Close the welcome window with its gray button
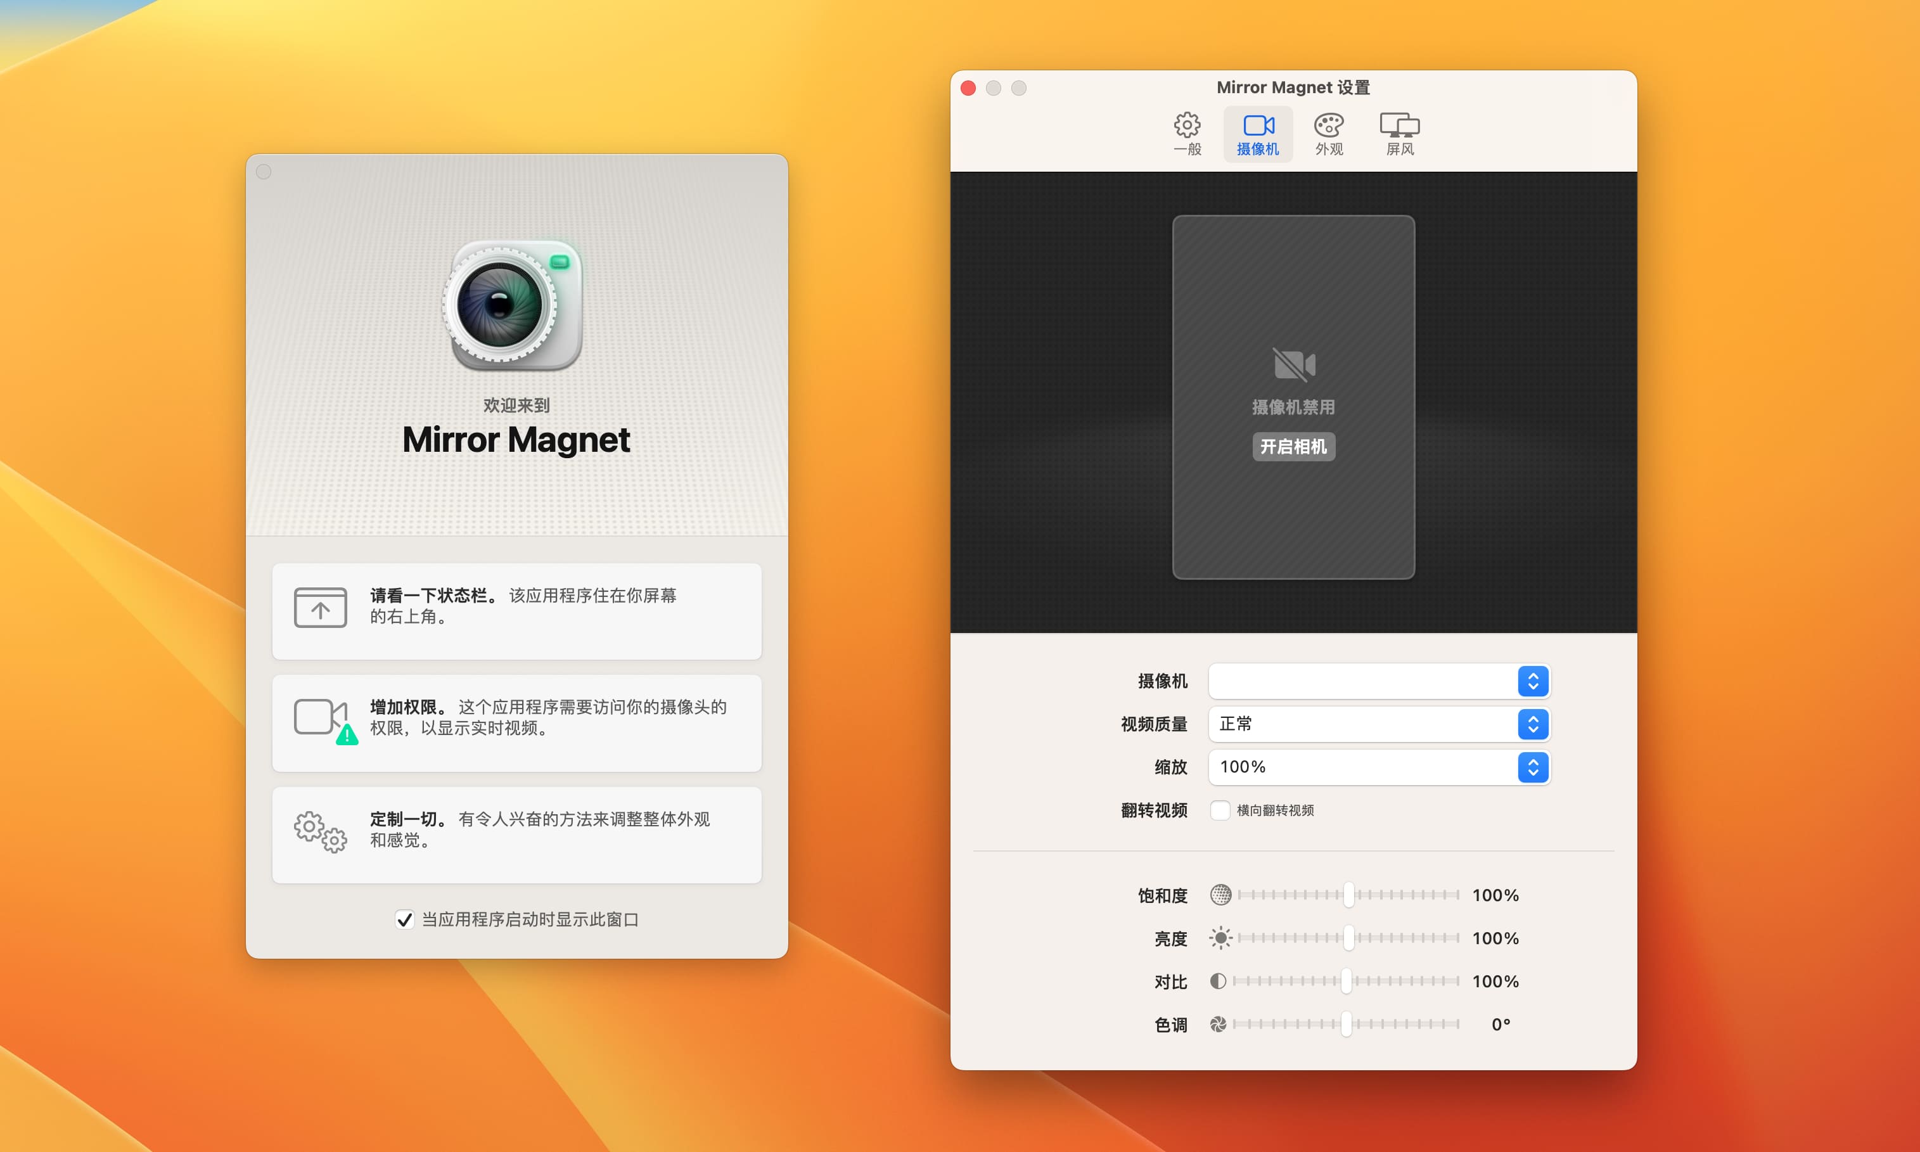The width and height of the screenshot is (1920, 1152). point(264,172)
